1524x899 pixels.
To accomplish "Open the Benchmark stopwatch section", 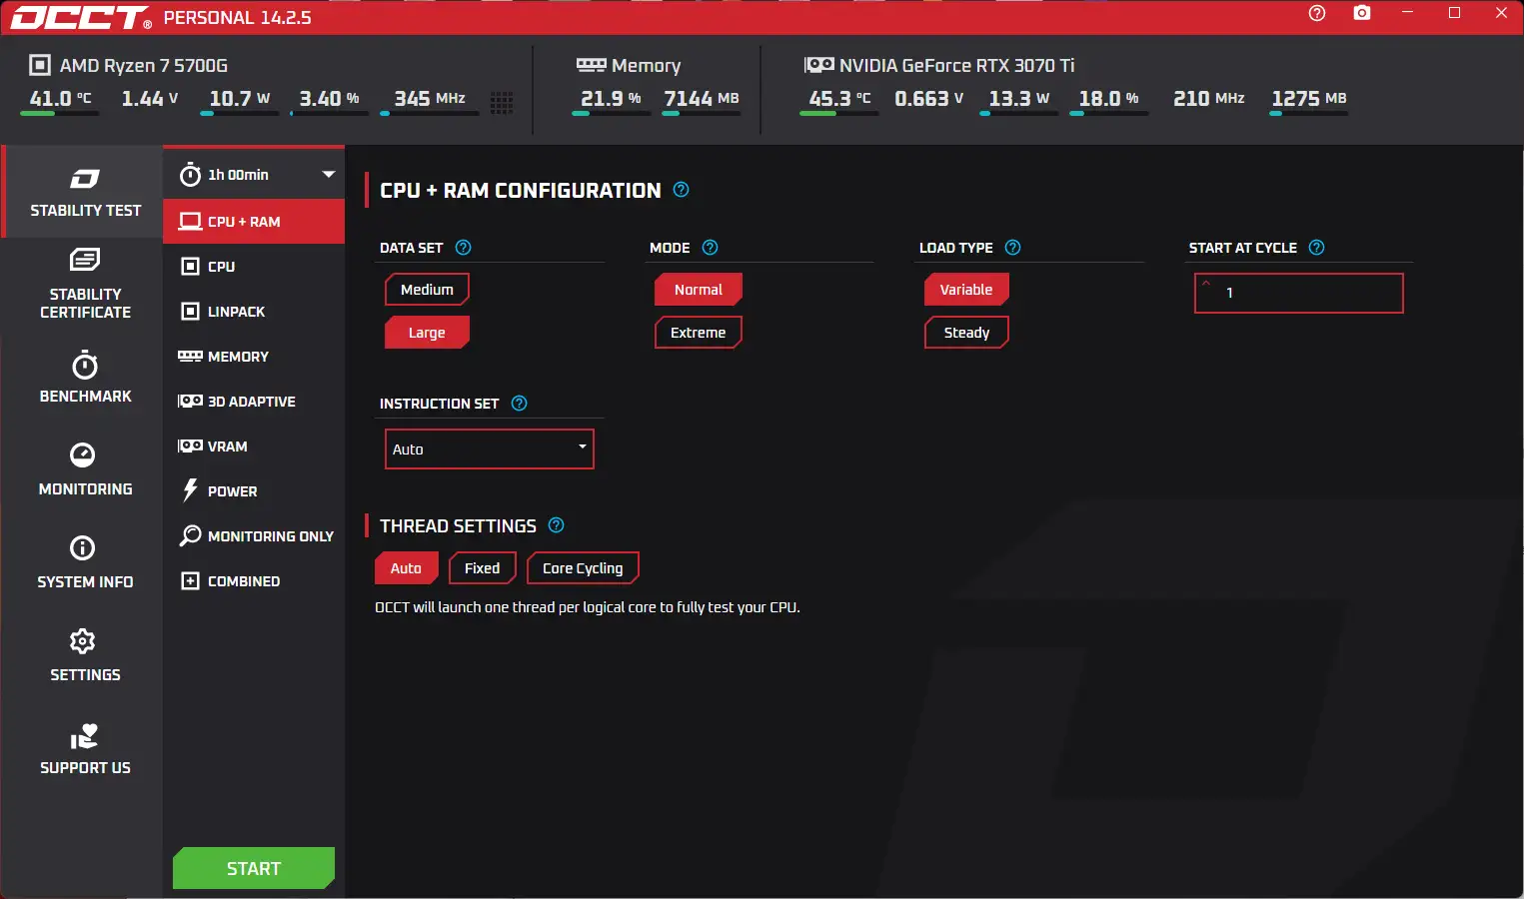I will [84, 377].
